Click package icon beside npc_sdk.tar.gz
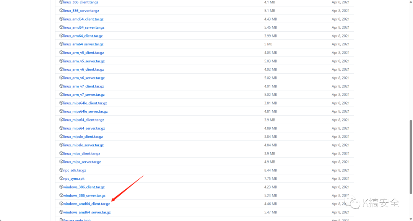Screen dimensions: 413x221 coord(61,170)
